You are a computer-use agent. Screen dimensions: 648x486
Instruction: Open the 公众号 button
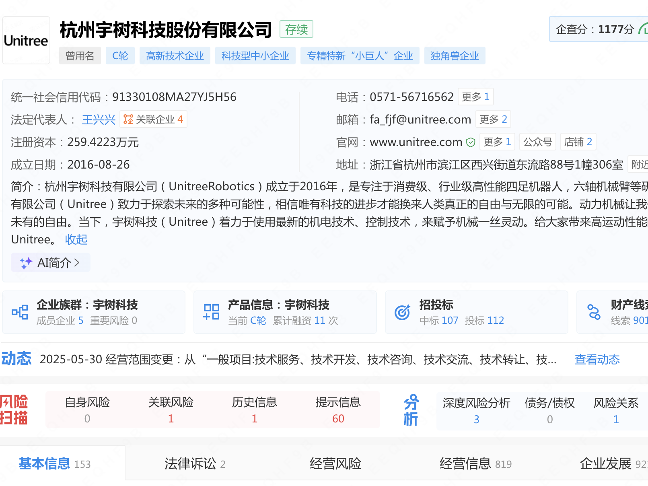click(538, 142)
